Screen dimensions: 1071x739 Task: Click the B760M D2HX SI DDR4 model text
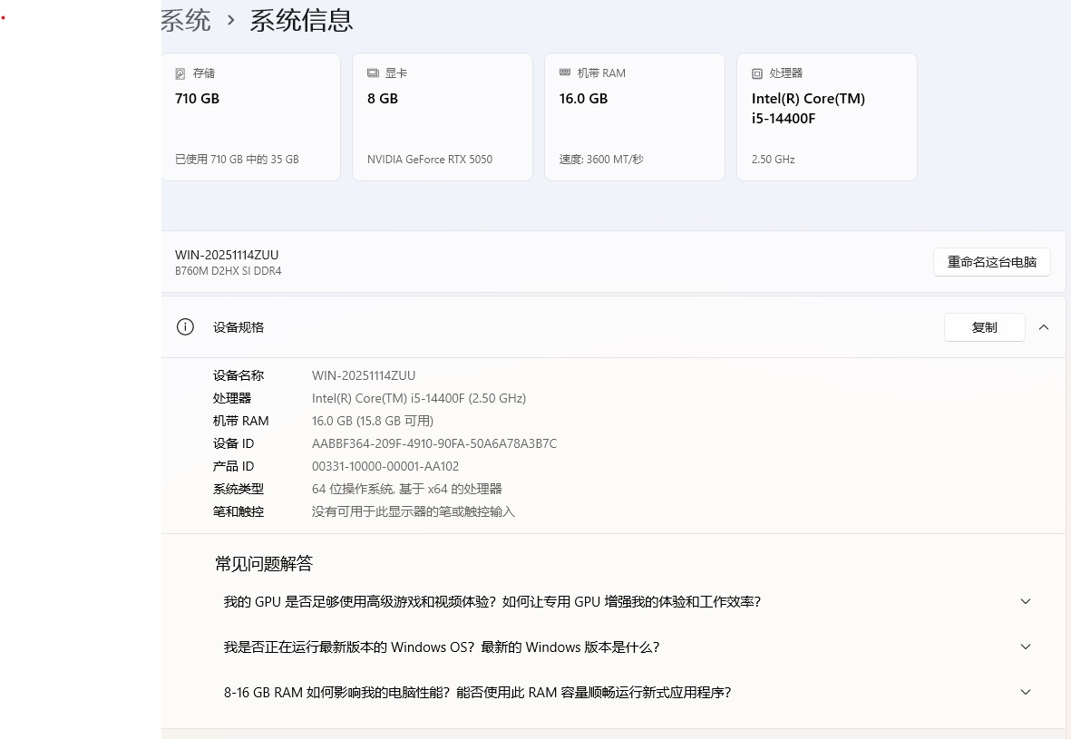(228, 271)
